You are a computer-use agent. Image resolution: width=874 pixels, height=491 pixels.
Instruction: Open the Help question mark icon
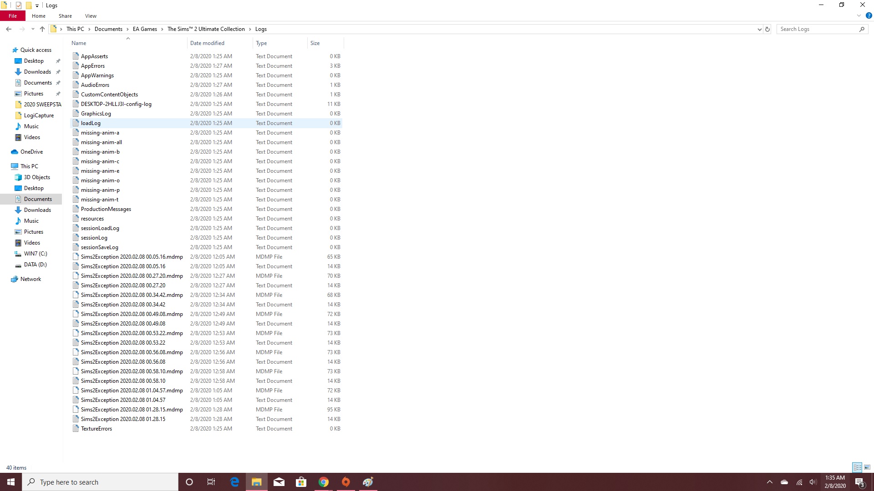[x=869, y=15]
